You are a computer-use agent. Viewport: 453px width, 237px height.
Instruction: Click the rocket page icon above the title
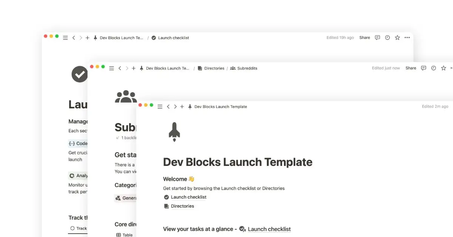point(174,132)
